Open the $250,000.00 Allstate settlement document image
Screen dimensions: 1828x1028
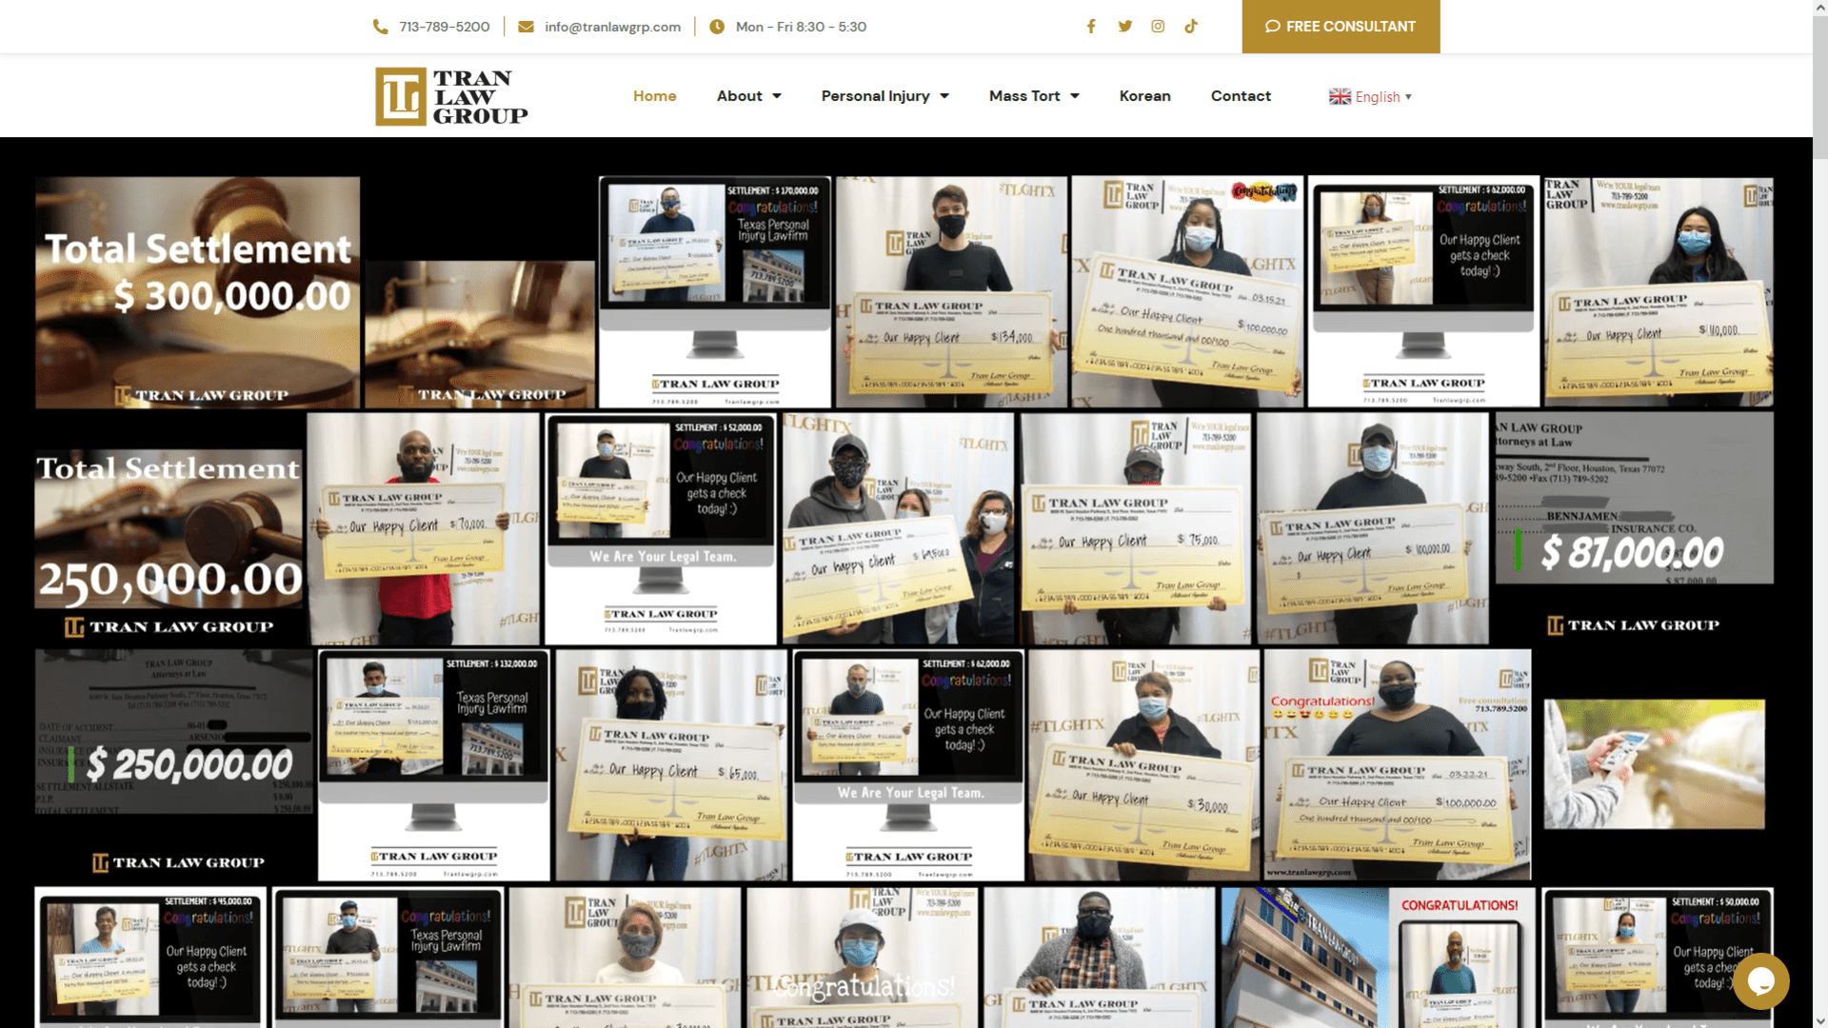pyautogui.click(x=174, y=764)
